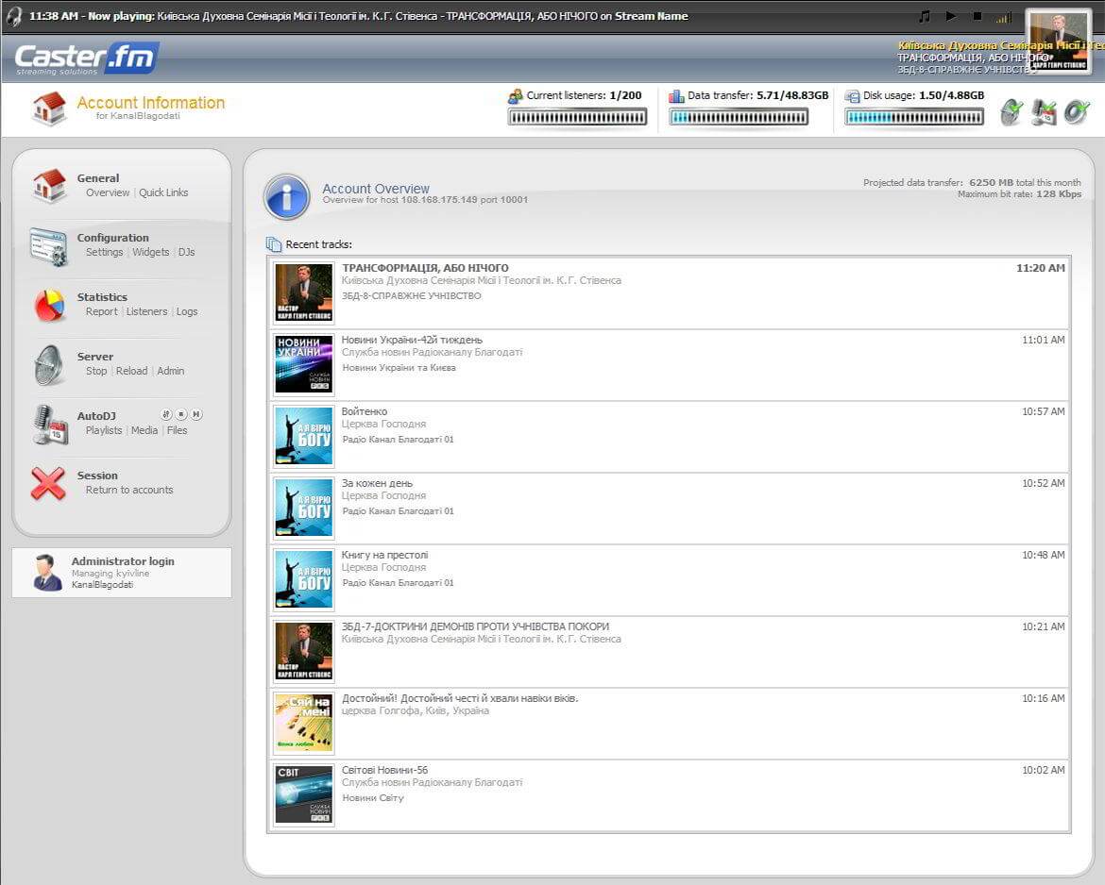This screenshot has height=885, width=1105.
Task: Go to Statistics Listeners page
Action: 146,311
